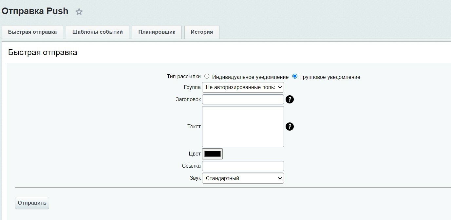Click the Тип рассылки label

click(184, 76)
